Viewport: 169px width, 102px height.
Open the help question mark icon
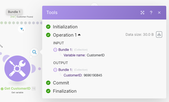151,13
